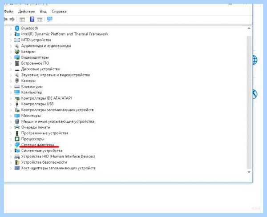Select the Очереди печати label

pyautogui.click(x=36, y=127)
